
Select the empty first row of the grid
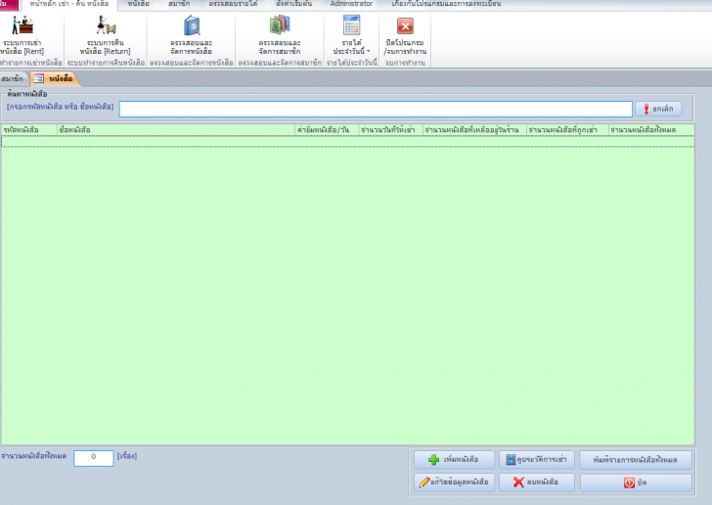click(348, 142)
